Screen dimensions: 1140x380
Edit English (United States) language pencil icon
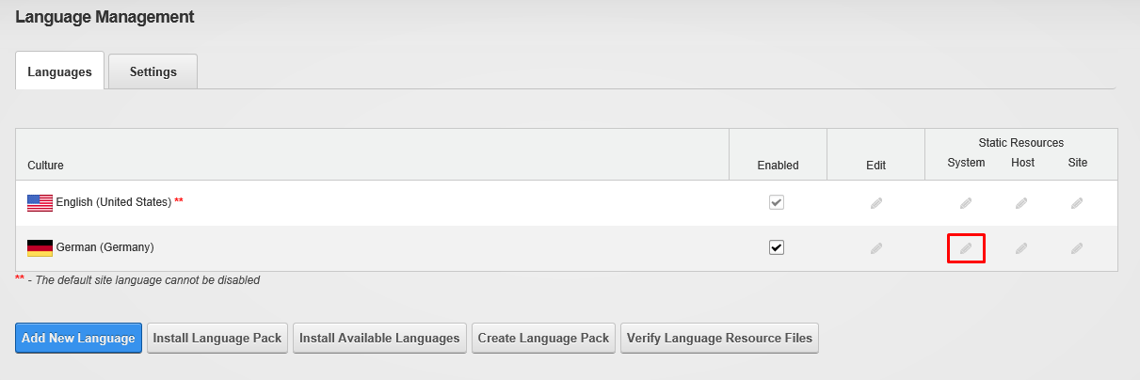tap(876, 202)
